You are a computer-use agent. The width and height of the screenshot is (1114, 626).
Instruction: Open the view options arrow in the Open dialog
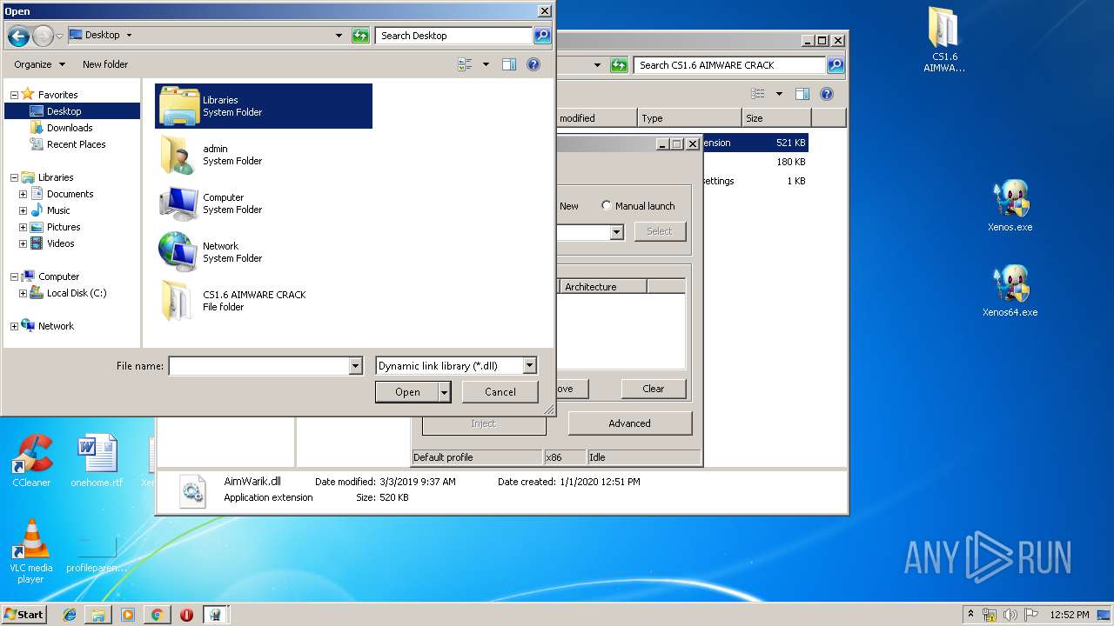tap(486, 64)
